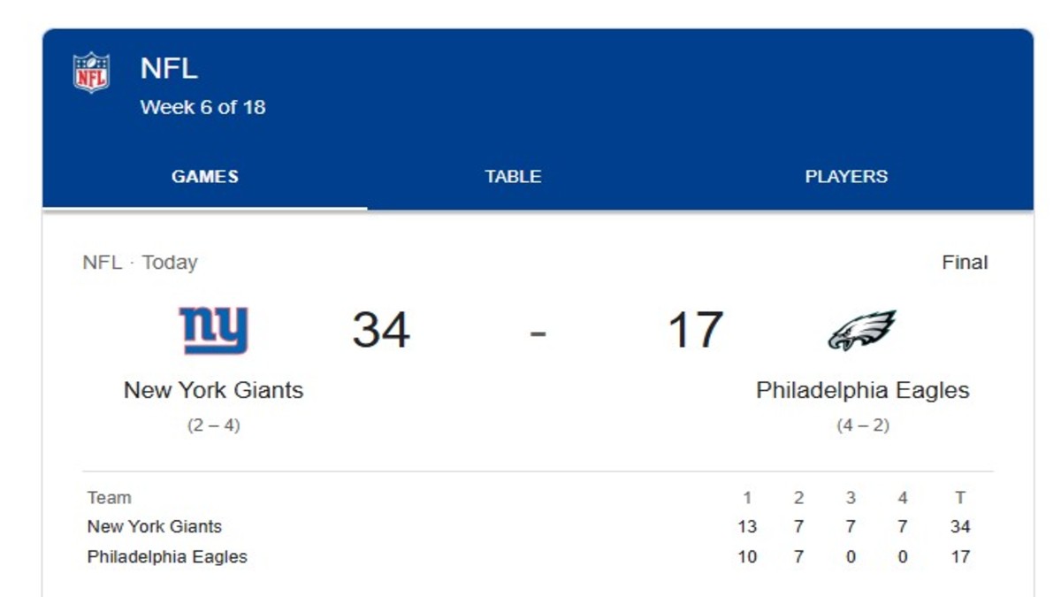Click the Giants (2 – 4) record
The height and width of the screenshot is (597, 1061).
click(213, 425)
